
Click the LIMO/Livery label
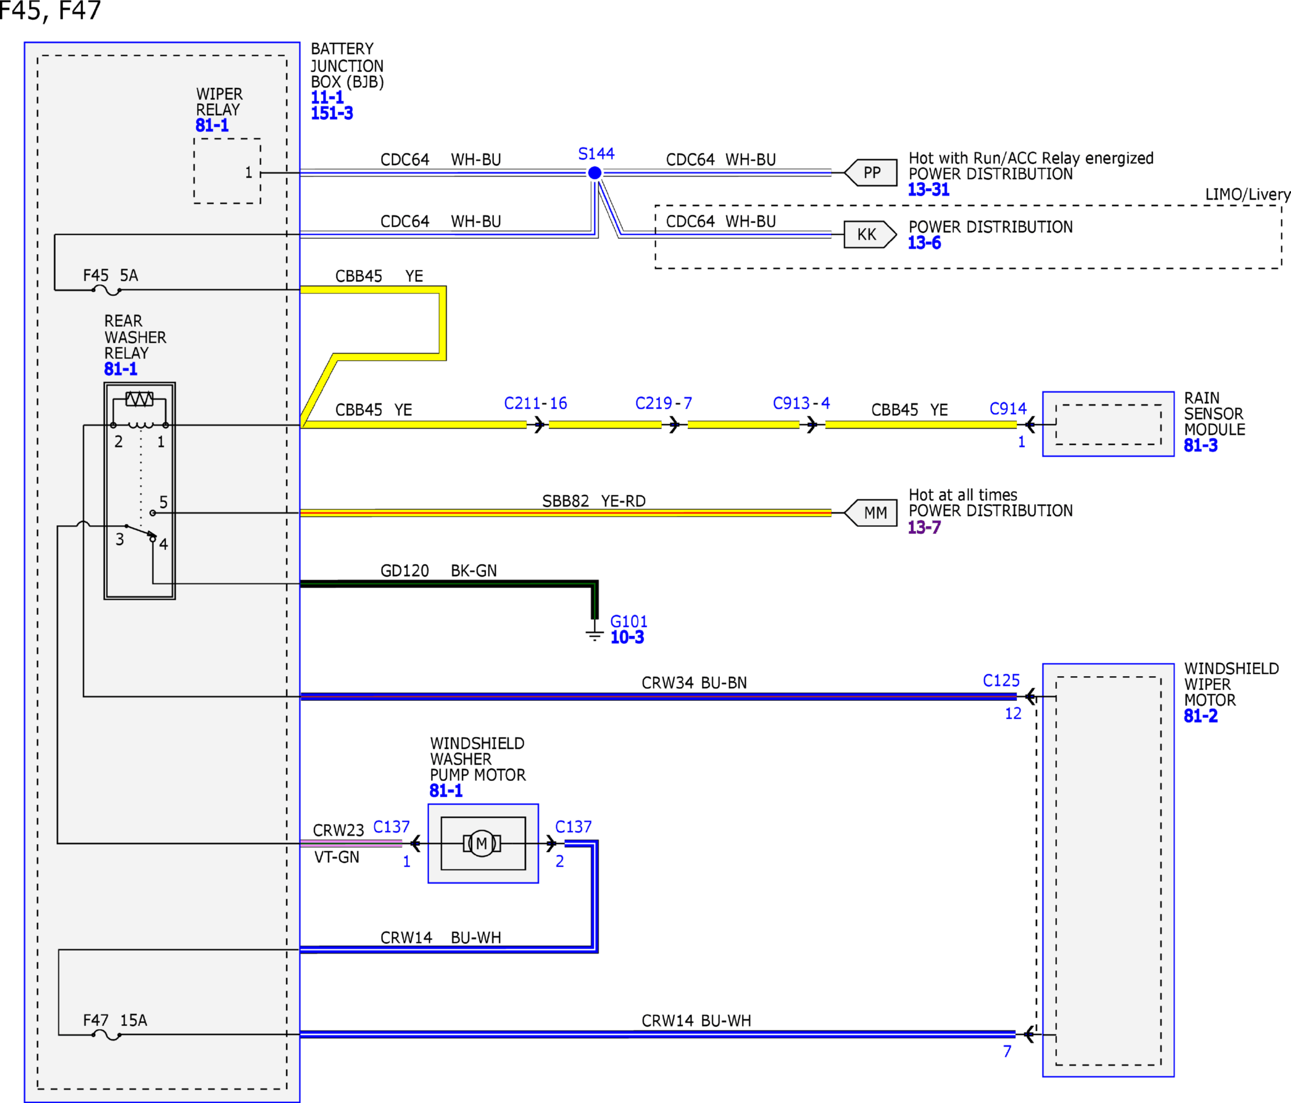[1247, 195]
